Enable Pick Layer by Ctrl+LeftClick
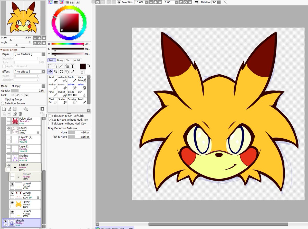308x229 pixels. [x=50, y=116]
